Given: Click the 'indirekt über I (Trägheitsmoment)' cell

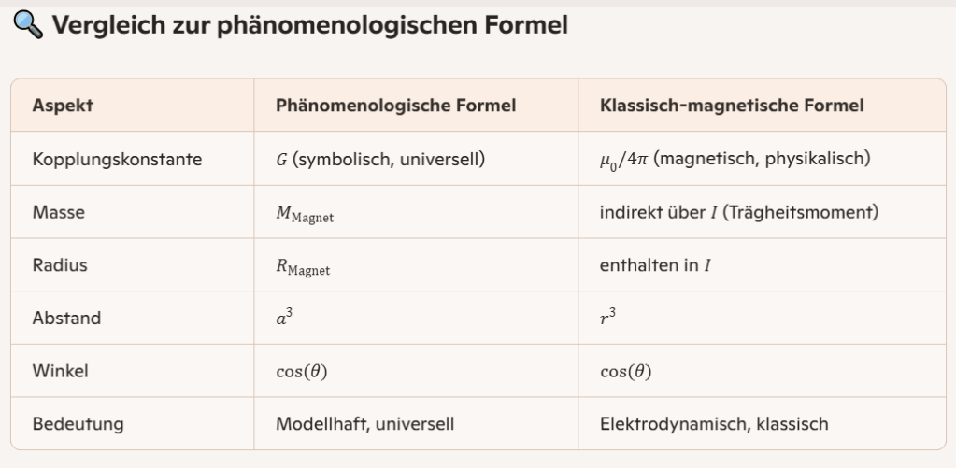Looking at the screenshot, I should pos(739,212).
